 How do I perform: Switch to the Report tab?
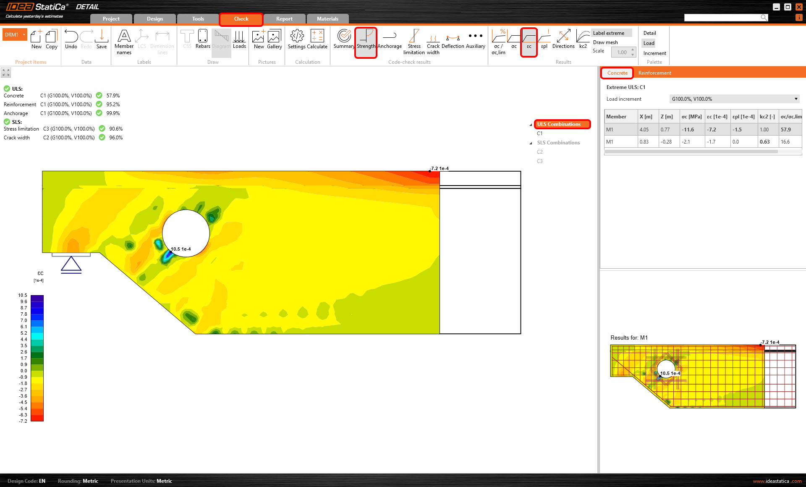[284, 19]
